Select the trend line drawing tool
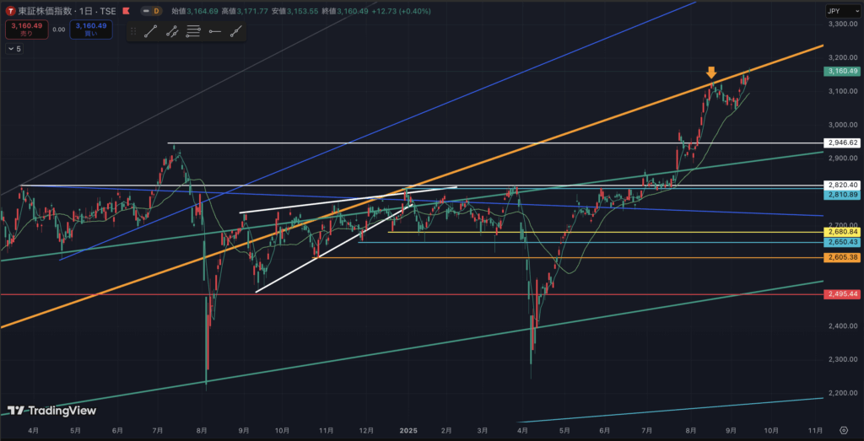Image resolution: width=864 pixels, height=441 pixels. tap(150, 31)
